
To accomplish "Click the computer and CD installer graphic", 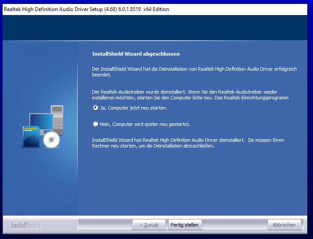I will 42,127.
